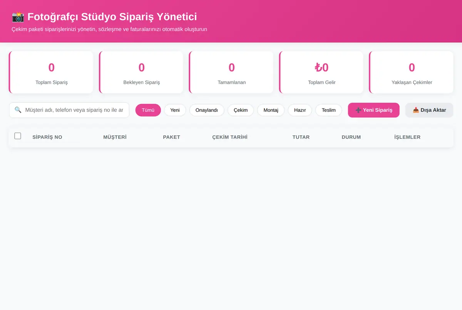462x310 pixels.
Task: Open the Bekleyen Sipariş stat card
Action: [x=141, y=72]
